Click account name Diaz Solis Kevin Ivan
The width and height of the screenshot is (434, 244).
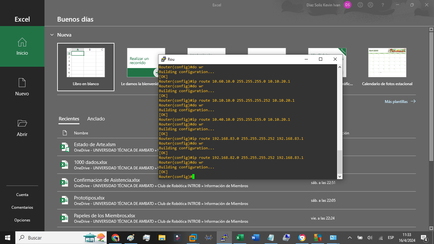[323, 5]
